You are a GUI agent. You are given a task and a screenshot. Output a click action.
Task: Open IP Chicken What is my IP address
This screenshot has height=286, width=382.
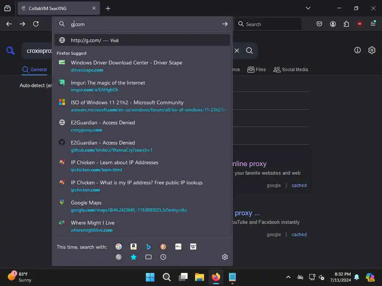tap(142, 186)
